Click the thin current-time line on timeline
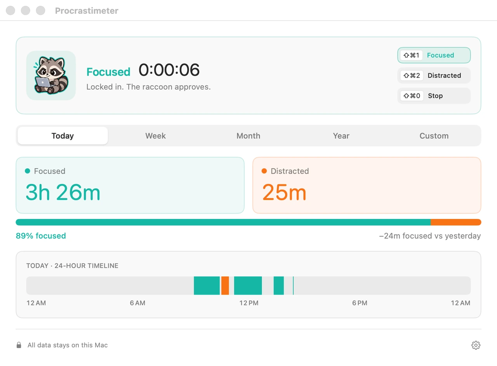The width and height of the screenshot is (497, 366). [293, 286]
